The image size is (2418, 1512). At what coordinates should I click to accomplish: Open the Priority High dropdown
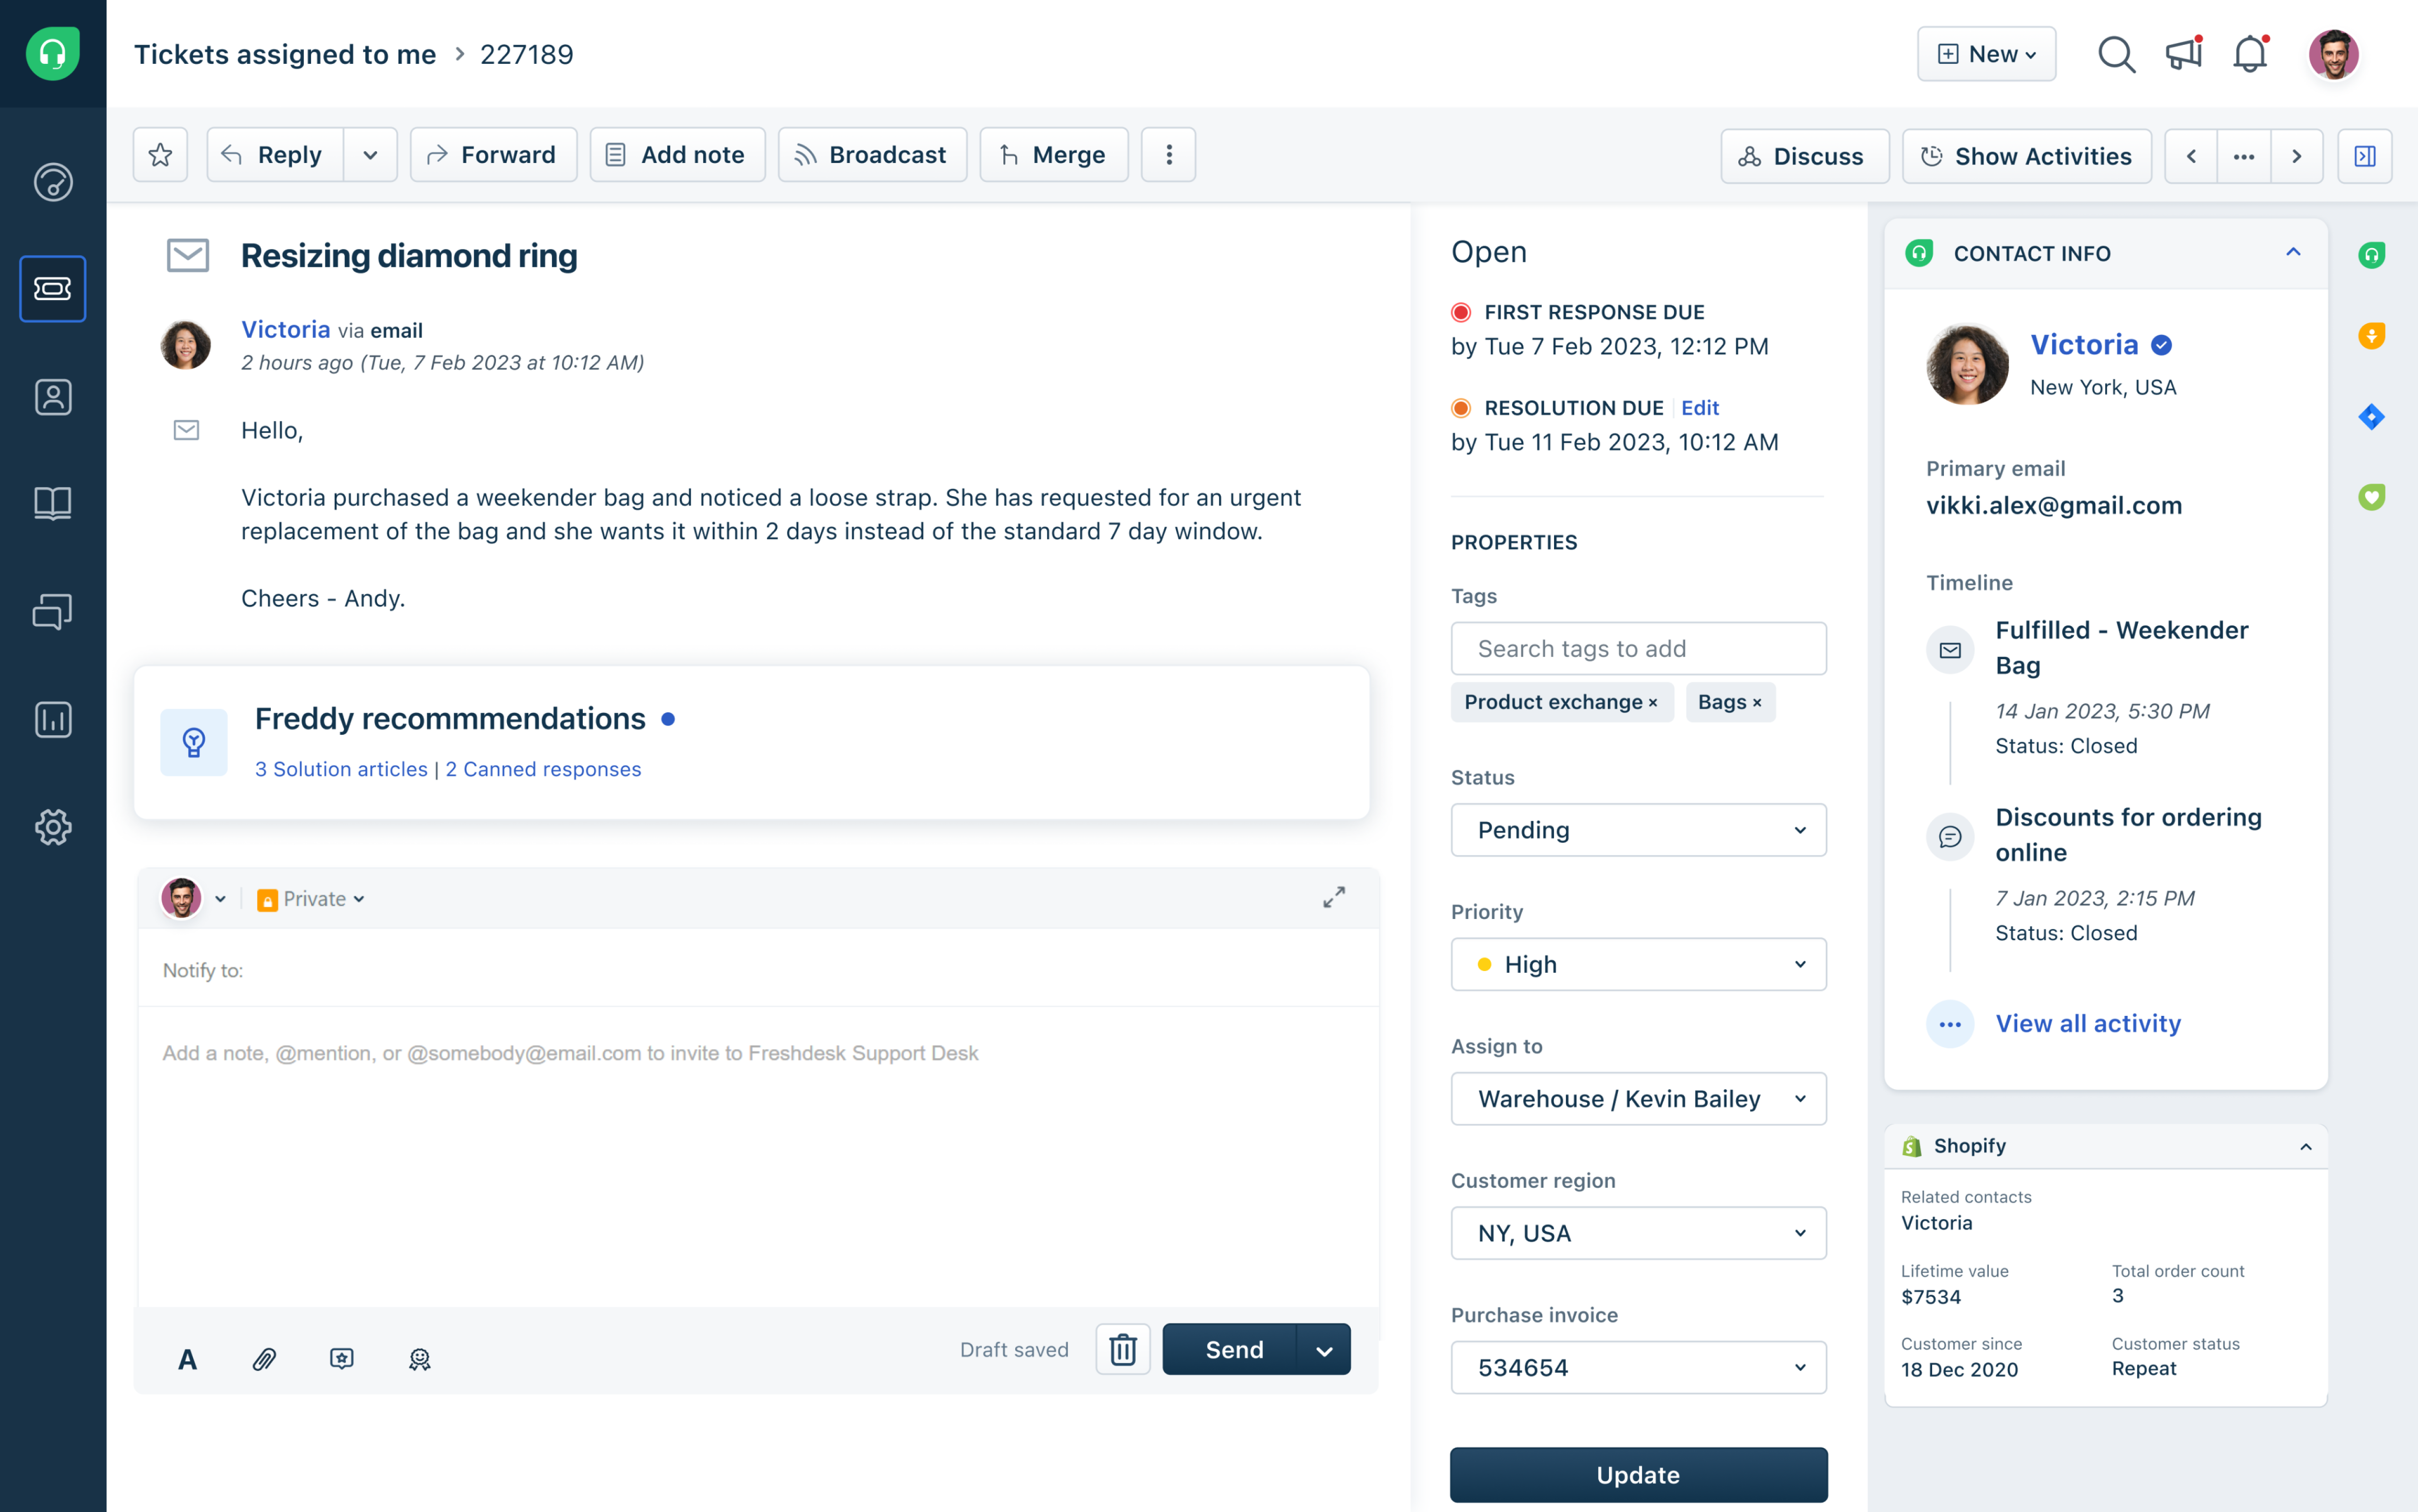1637,964
